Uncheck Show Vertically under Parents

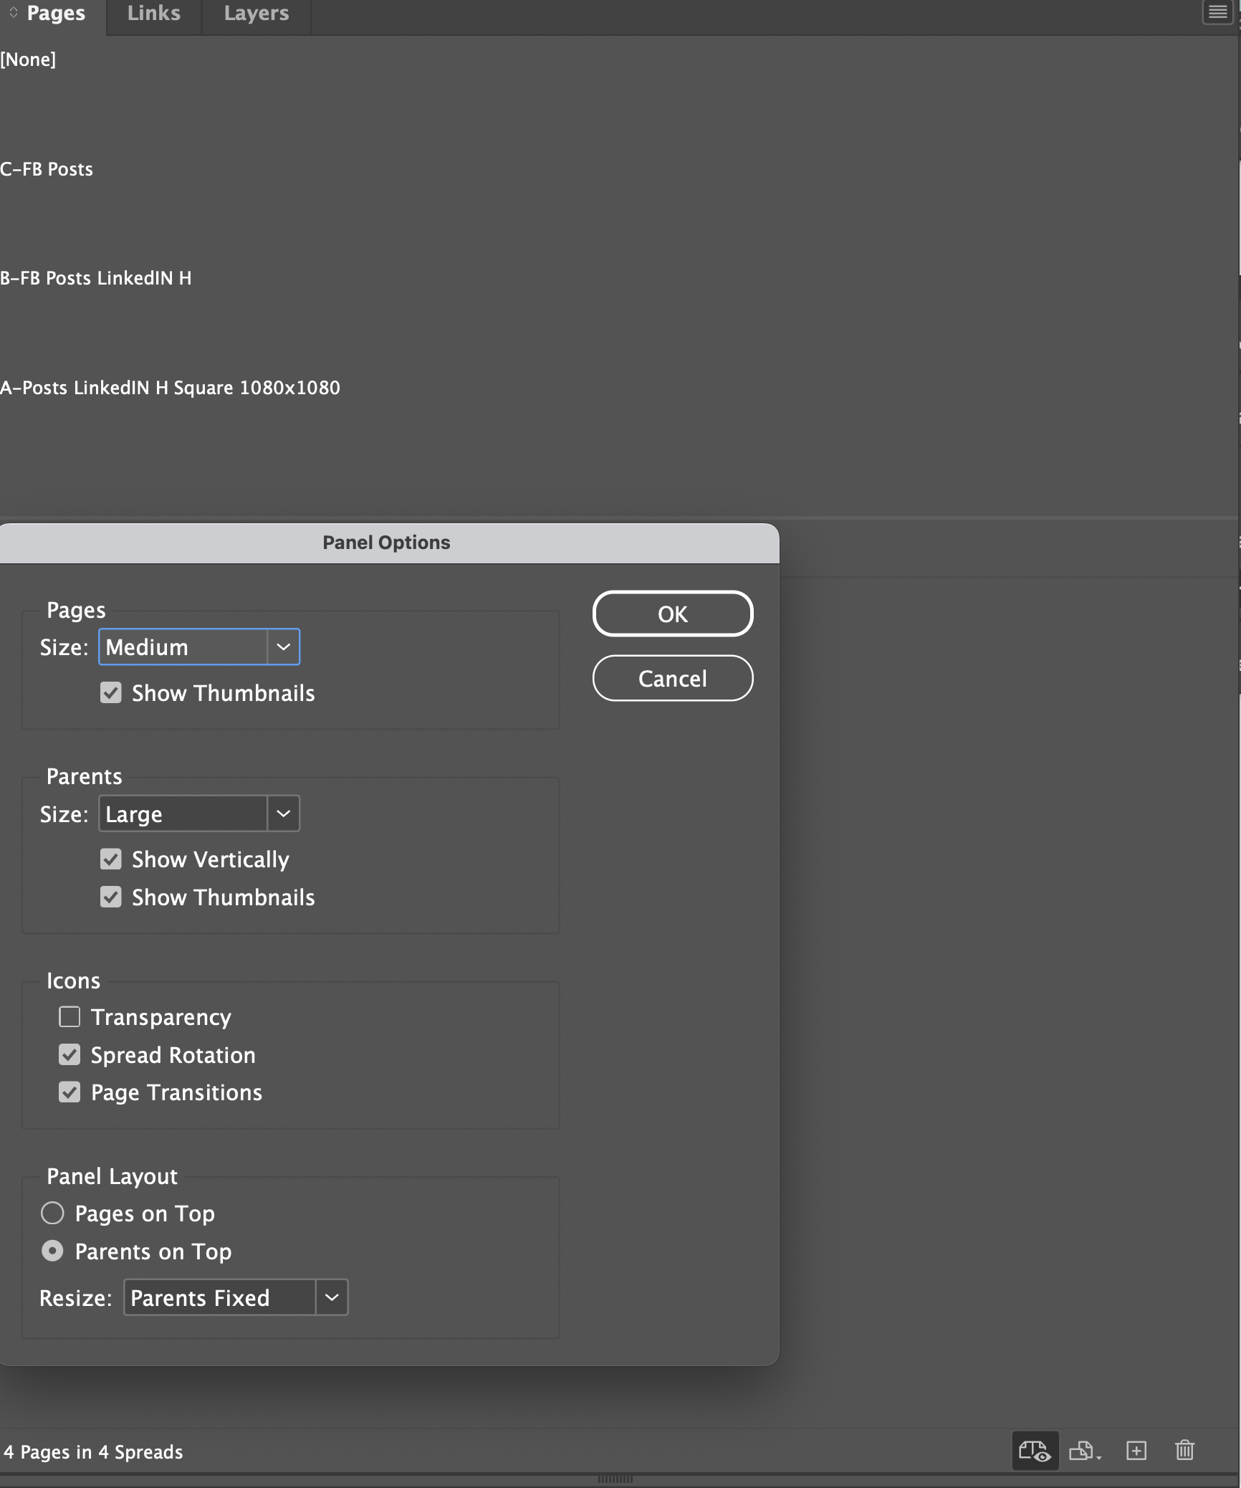(x=111, y=859)
